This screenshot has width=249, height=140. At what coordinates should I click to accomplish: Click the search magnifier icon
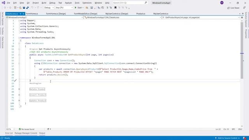coord(146,3)
